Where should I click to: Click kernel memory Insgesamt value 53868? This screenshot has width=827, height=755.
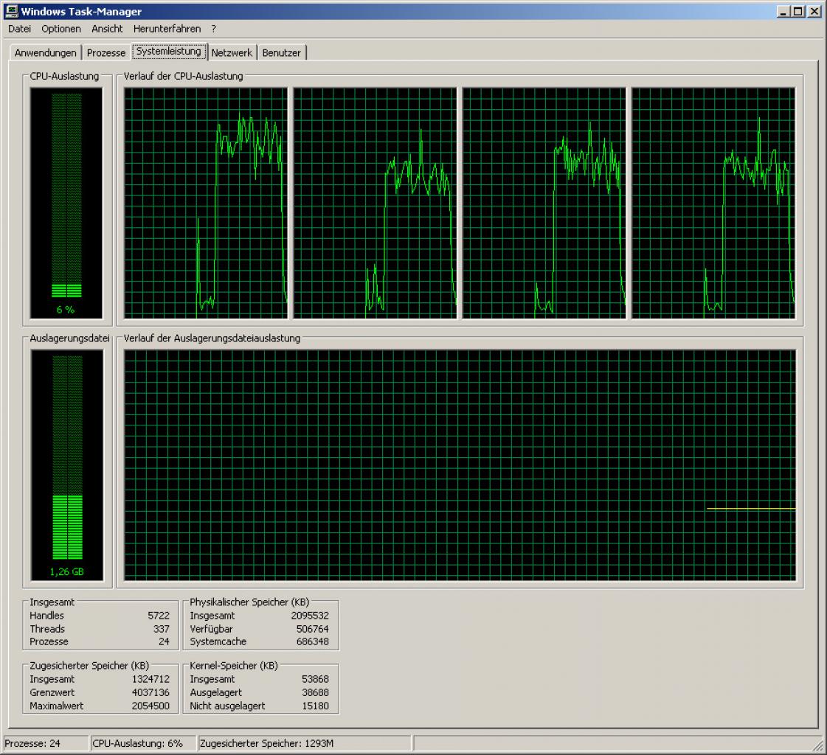pyautogui.click(x=315, y=679)
